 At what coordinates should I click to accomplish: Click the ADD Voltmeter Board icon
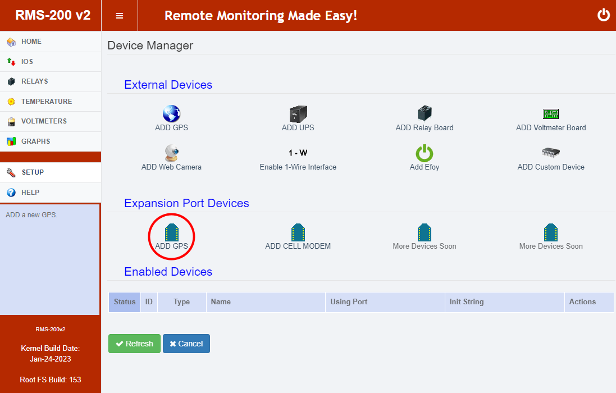click(550, 114)
